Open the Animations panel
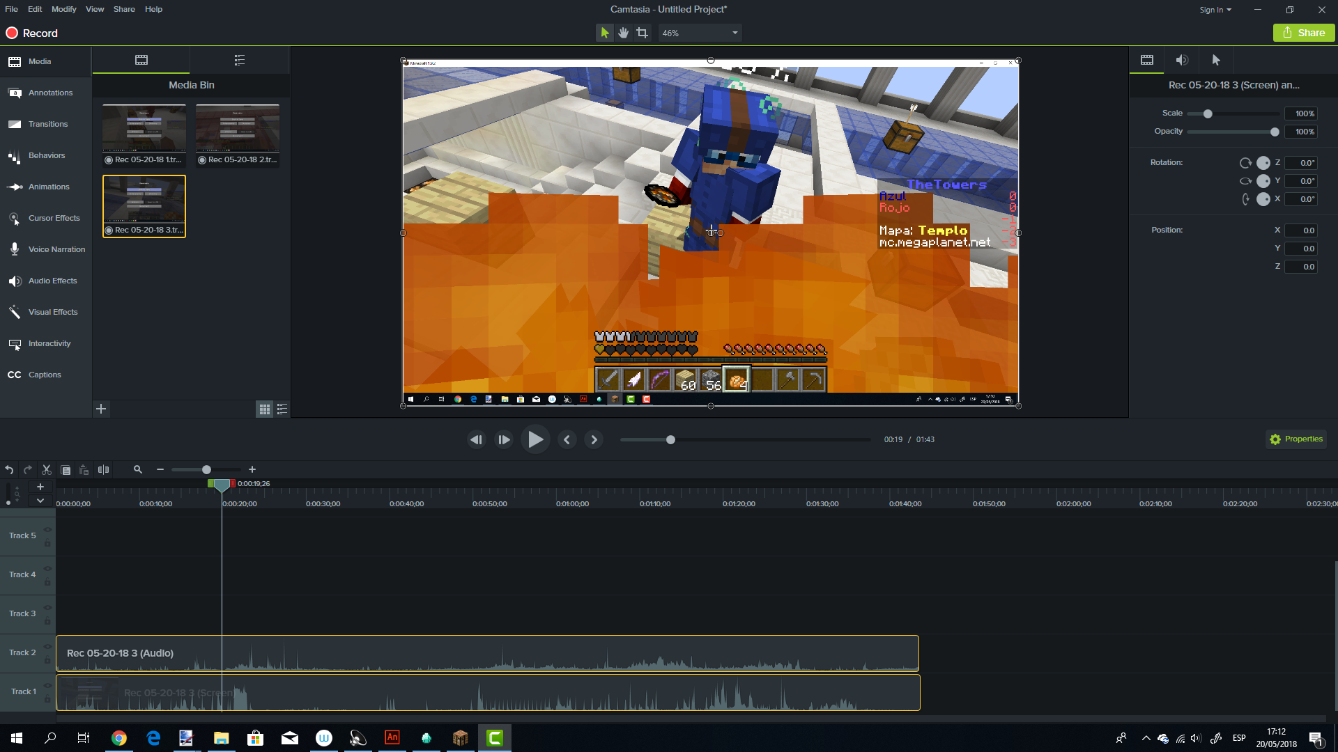This screenshot has width=1338, height=752. (45, 187)
